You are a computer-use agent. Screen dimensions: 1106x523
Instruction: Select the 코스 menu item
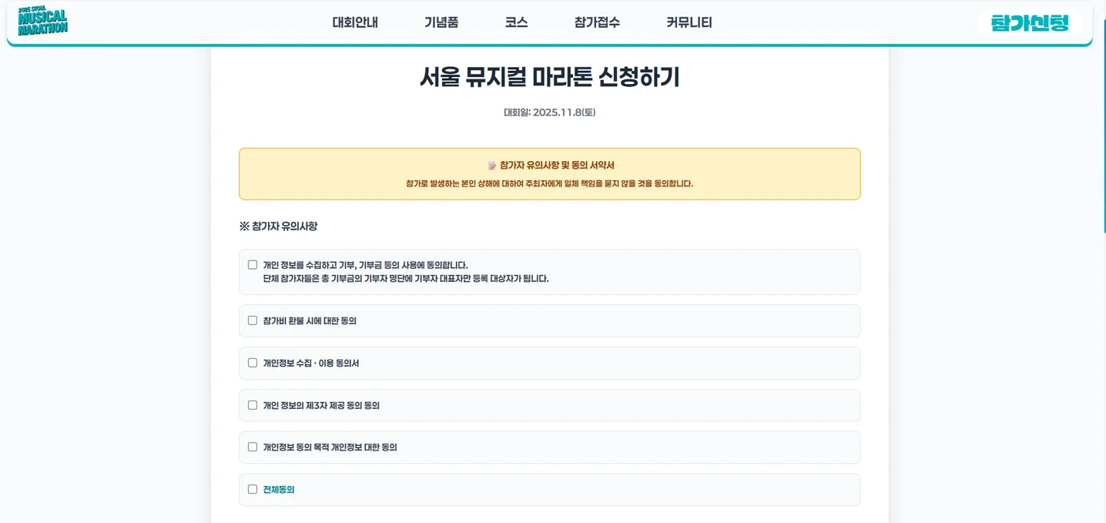pyautogui.click(x=516, y=22)
